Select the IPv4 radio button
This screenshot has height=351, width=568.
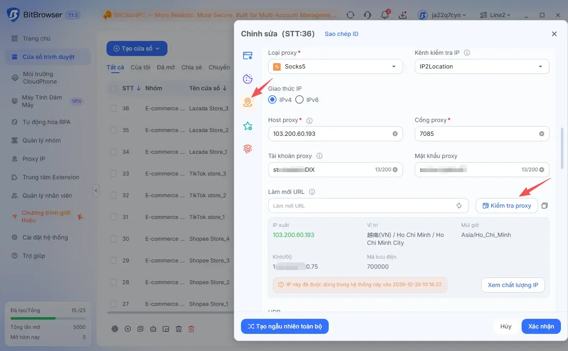coord(272,99)
